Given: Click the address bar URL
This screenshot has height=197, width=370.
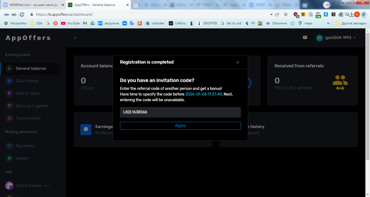Looking at the screenshot, I should [64, 15].
